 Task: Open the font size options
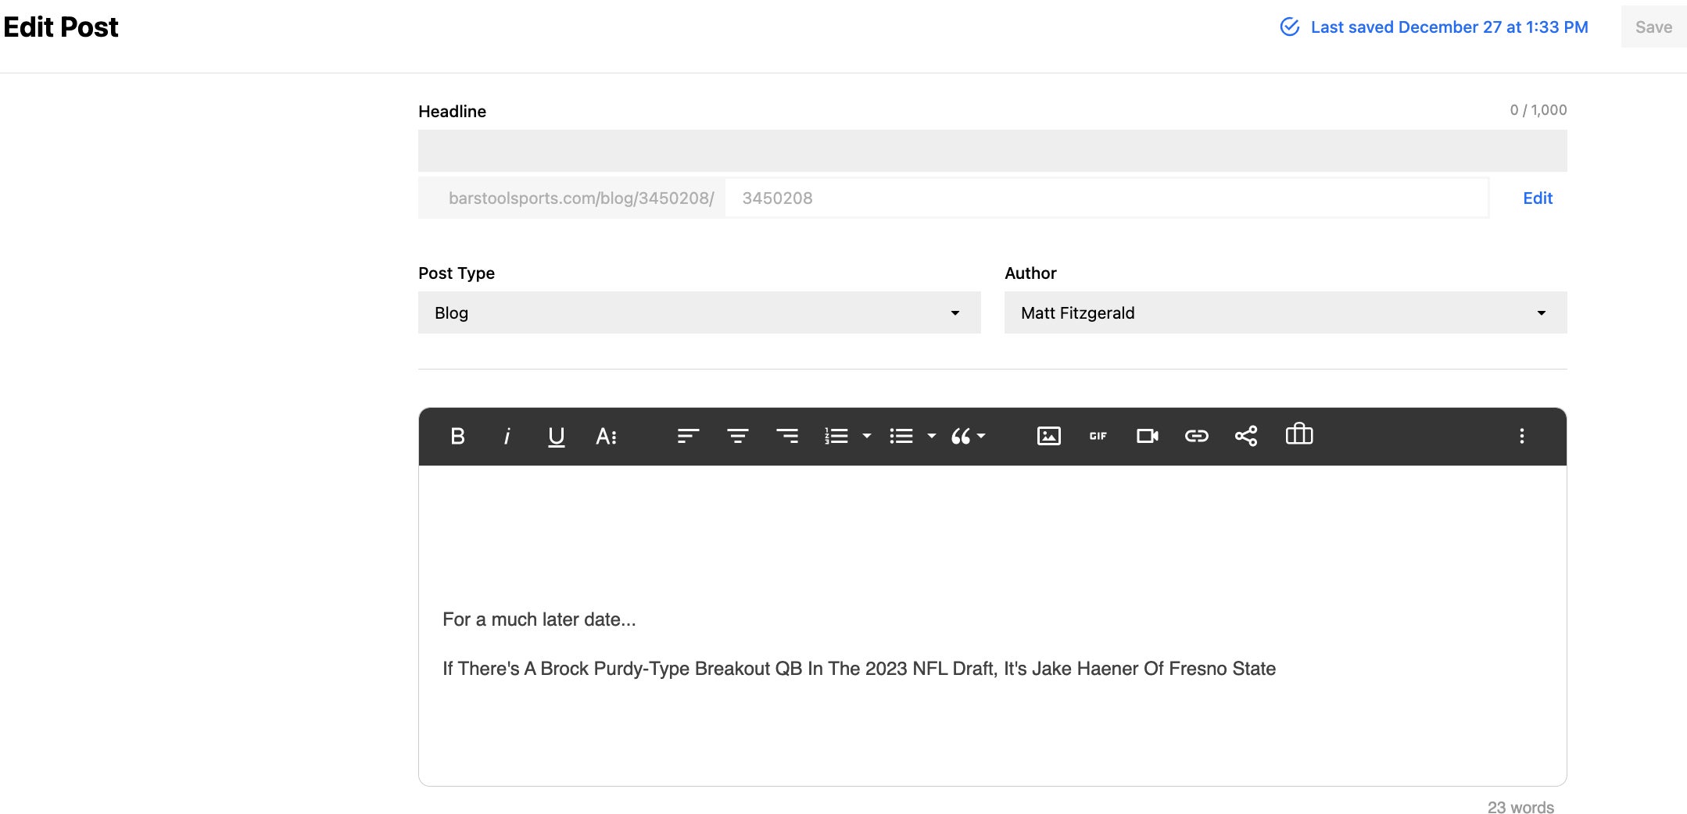point(606,436)
